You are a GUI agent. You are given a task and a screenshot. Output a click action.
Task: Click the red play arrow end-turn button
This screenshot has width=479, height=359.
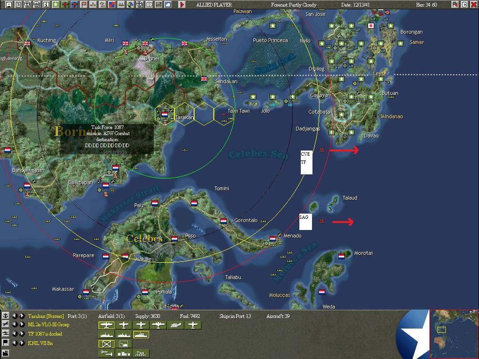182,4
